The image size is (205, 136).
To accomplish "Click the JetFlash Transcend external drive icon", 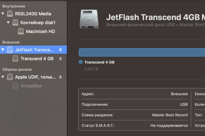I will 10,50.
